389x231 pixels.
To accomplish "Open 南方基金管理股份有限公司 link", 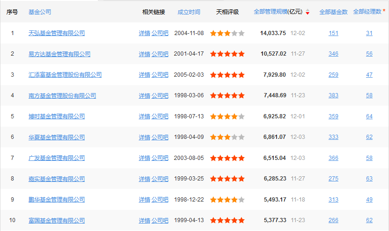I will [62, 95].
